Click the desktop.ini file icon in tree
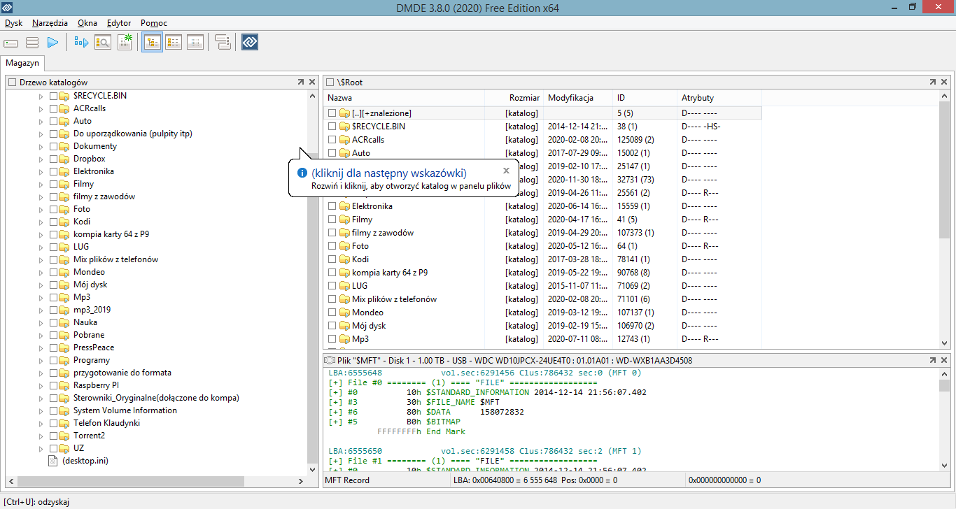956x509 pixels. click(52, 461)
